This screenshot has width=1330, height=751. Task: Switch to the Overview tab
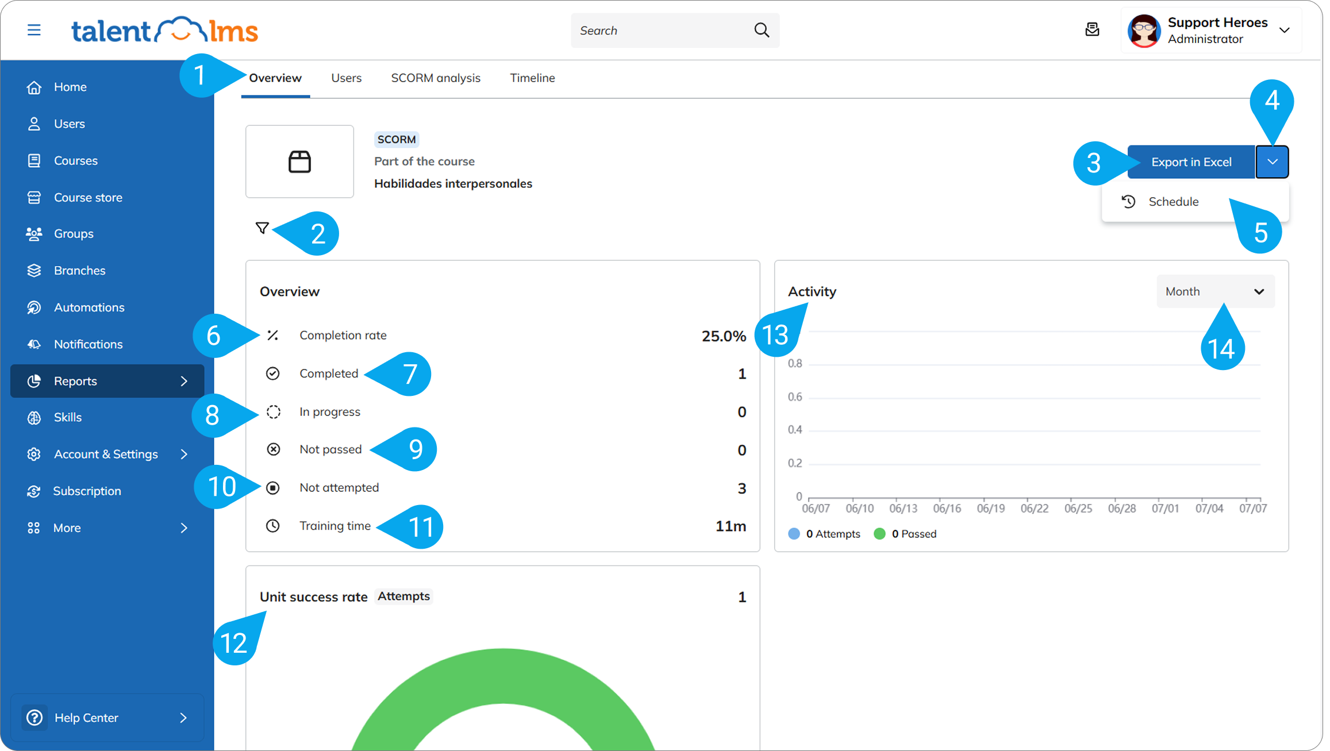point(275,78)
